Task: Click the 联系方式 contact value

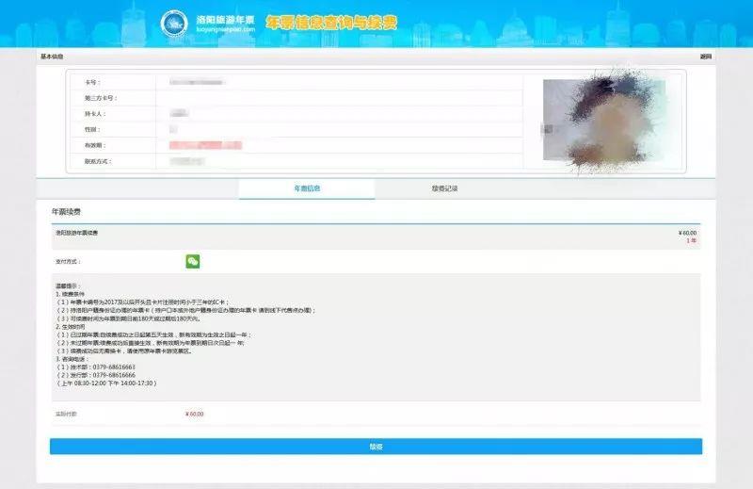Action: click(183, 161)
